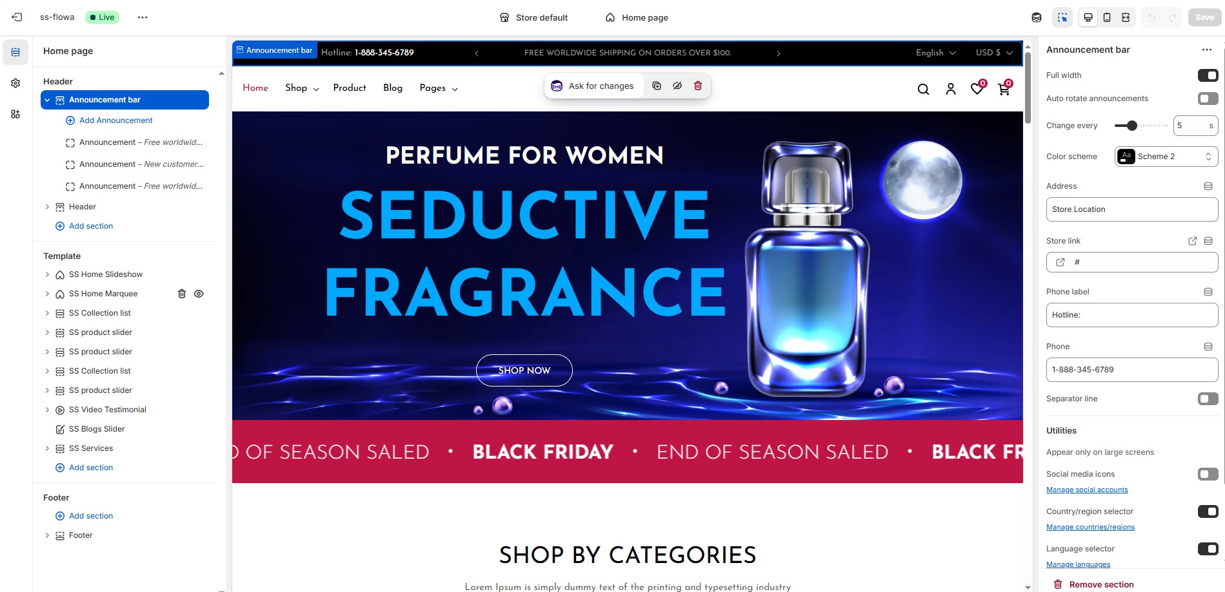
Task: Open theme settings gear in left rail
Action: tap(15, 83)
